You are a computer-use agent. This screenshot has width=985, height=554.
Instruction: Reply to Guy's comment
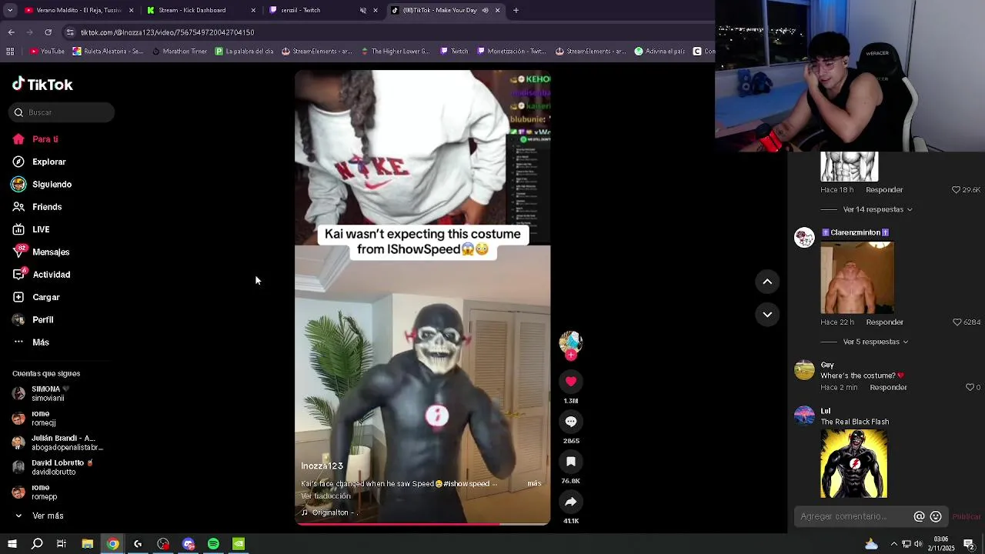click(888, 387)
